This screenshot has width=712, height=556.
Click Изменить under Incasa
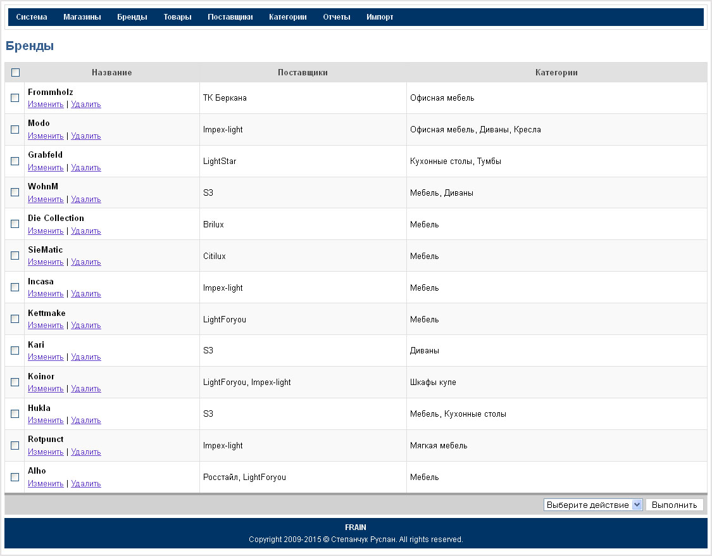[46, 294]
